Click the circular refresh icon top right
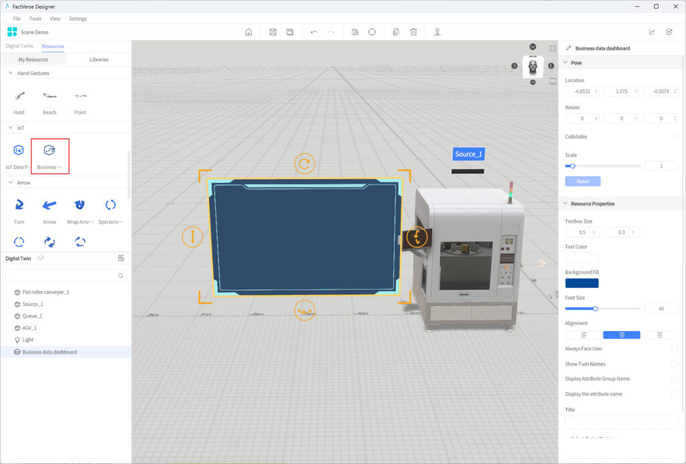Screen dimensions: 686x464 pyautogui.click(x=669, y=32)
